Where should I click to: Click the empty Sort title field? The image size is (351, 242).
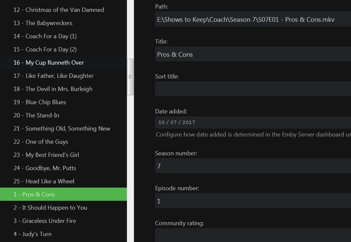click(253, 89)
